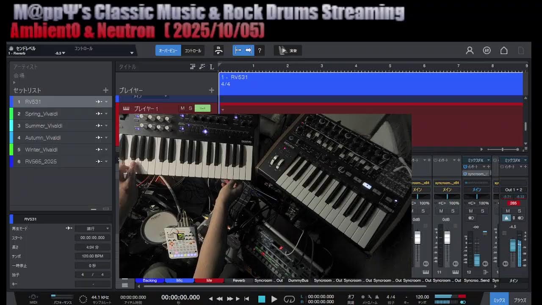
Task: Click the arranger sections icon beside タイトル
Action: 193,67
